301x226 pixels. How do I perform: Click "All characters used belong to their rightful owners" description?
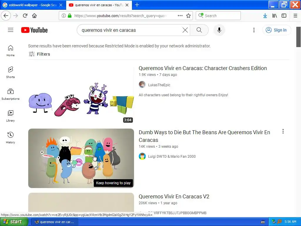[183, 95]
